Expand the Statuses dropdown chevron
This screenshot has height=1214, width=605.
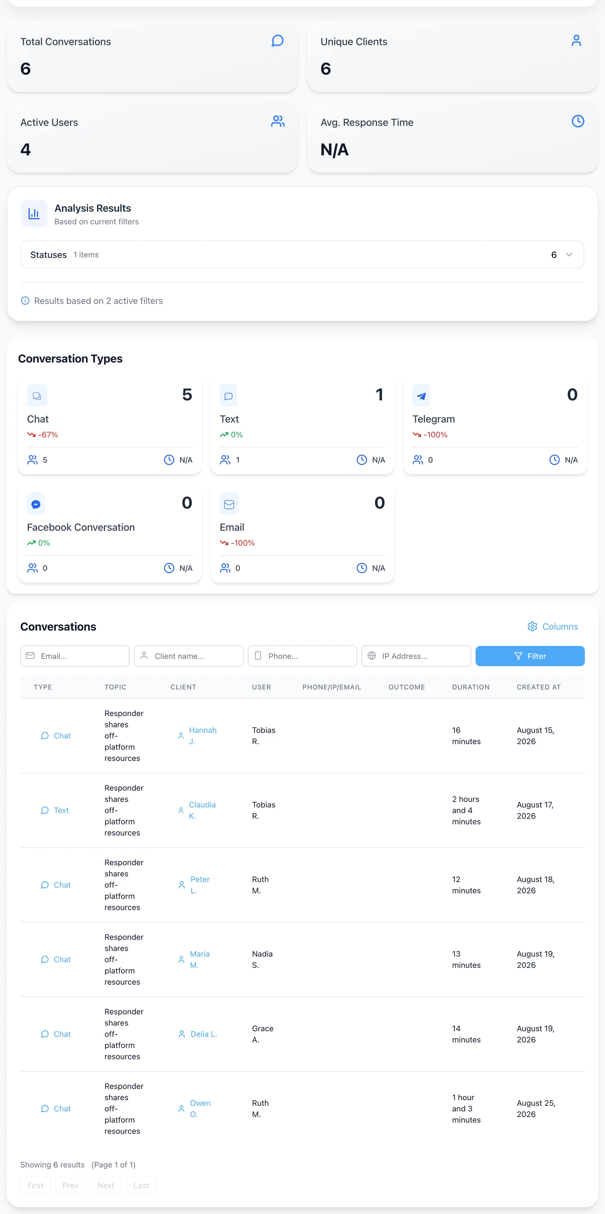[x=569, y=254]
